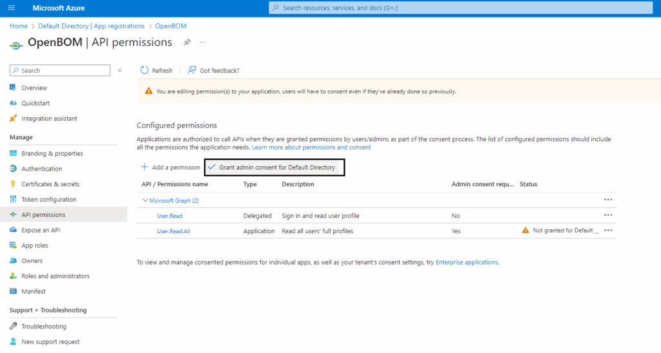Viewport: 661px width, 353px height.
Task: Click the Troubleshooting wrench icon
Action: 13,326
